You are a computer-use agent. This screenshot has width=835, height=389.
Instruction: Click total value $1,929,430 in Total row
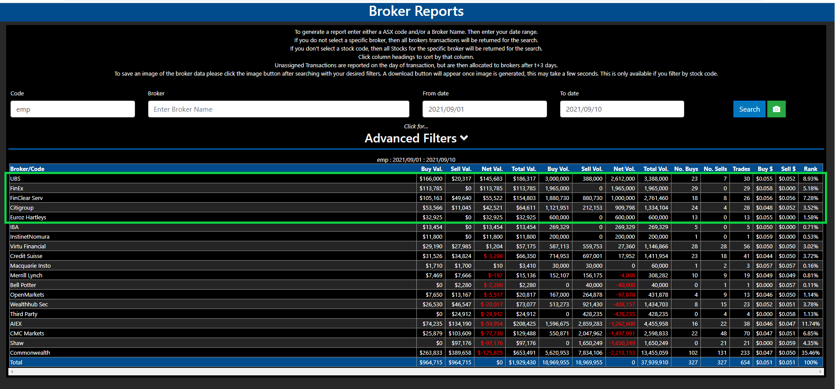522,362
